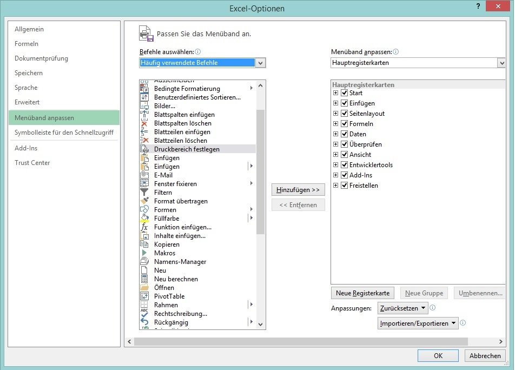
Task: Uncheck the Start tab checkbox
Action: coord(344,93)
